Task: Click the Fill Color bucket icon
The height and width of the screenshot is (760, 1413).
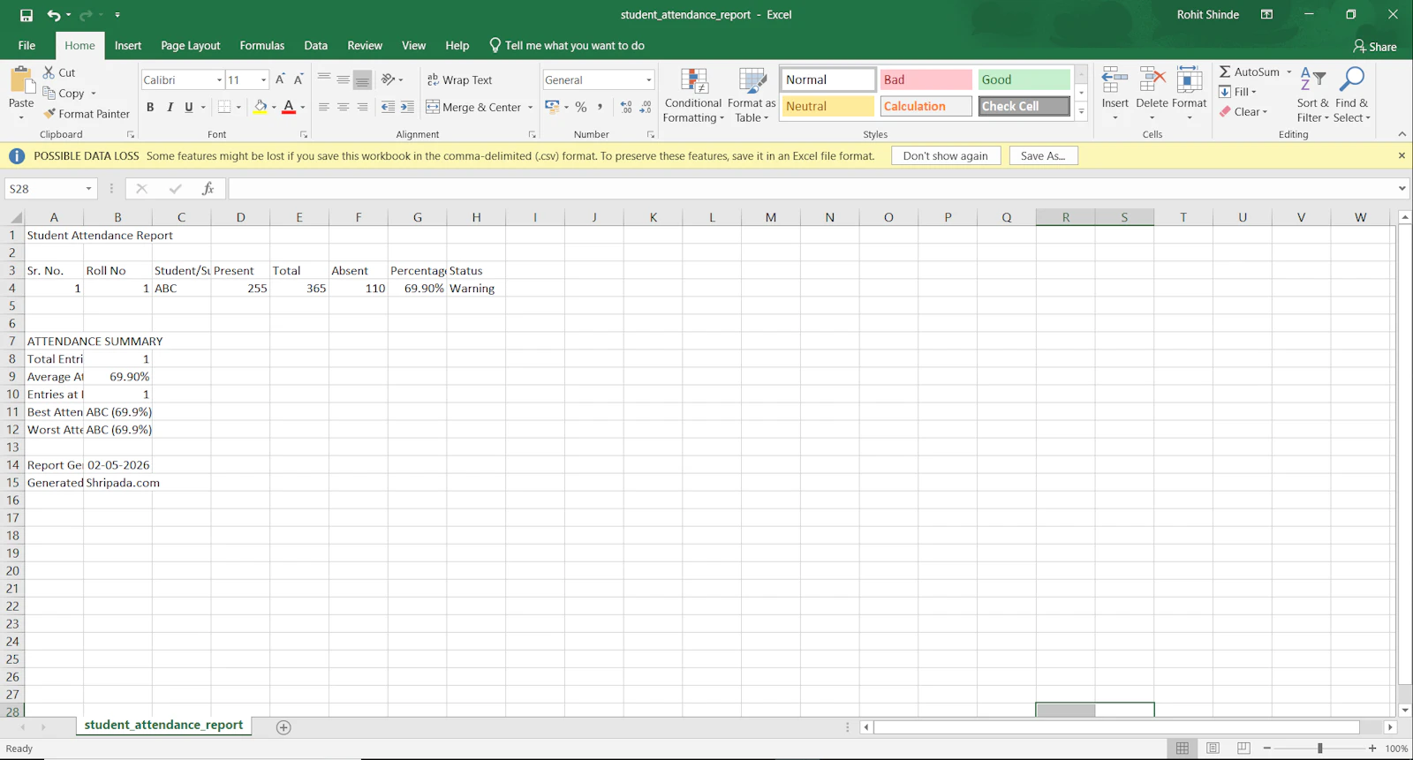Action: 261,107
